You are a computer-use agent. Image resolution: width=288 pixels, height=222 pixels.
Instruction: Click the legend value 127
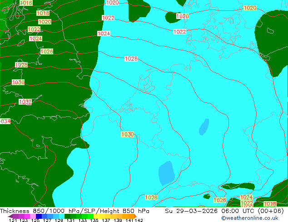click(47, 220)
